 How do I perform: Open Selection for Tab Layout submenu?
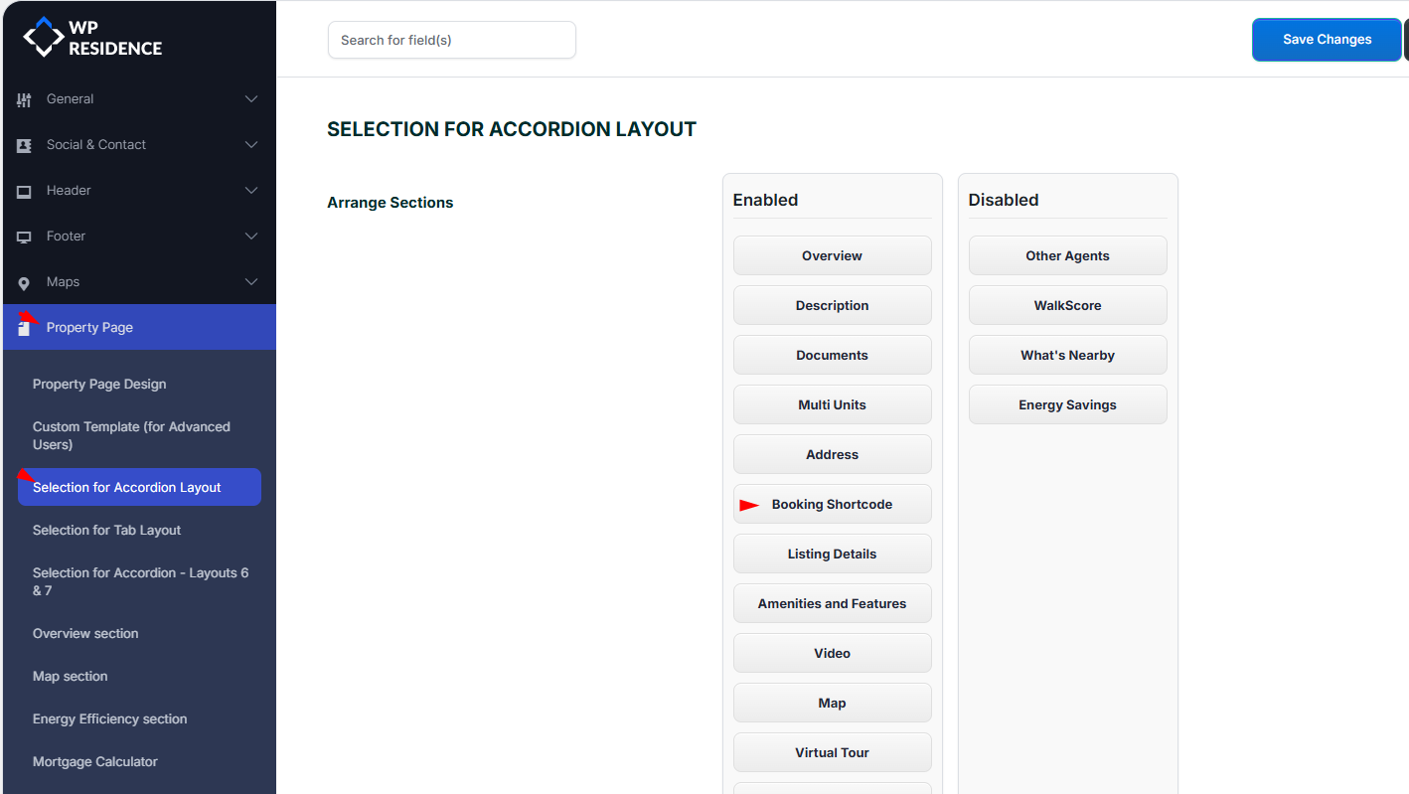pyautogui.click(x=106, y=530)
